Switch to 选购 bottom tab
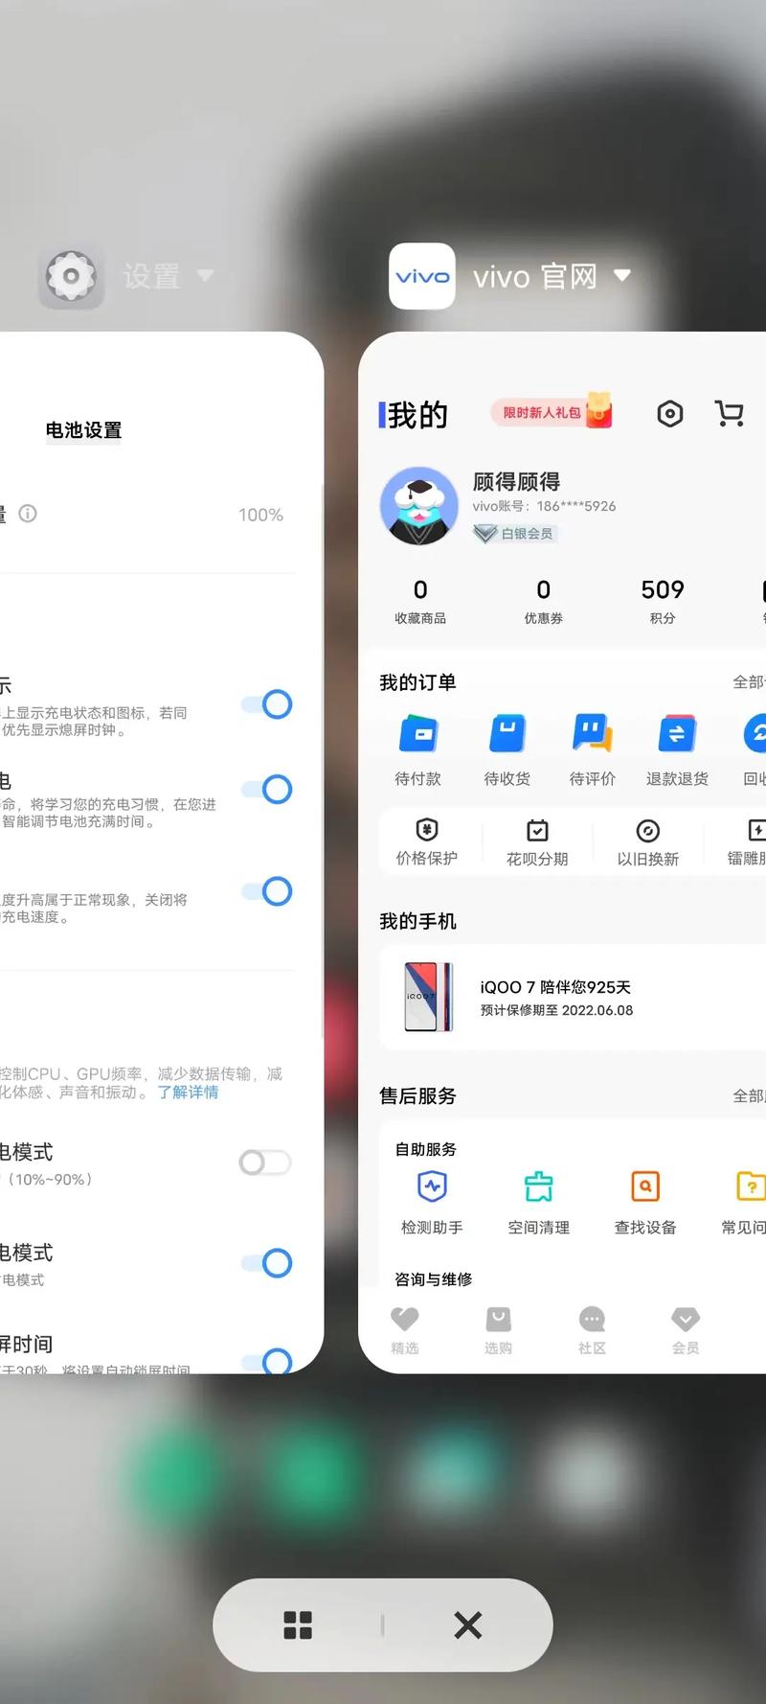 point(498,1330)
